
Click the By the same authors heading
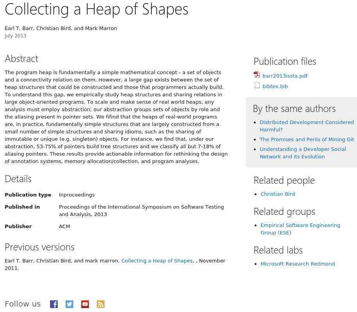[x=294, y=108]
